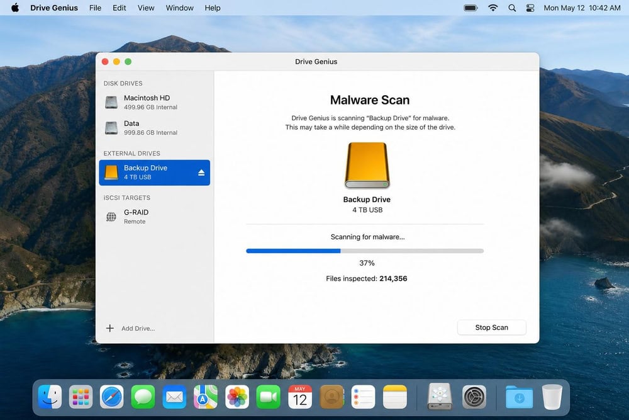Open the View menu
This screenshot has height=420, width=629.
tap(146, 8)
